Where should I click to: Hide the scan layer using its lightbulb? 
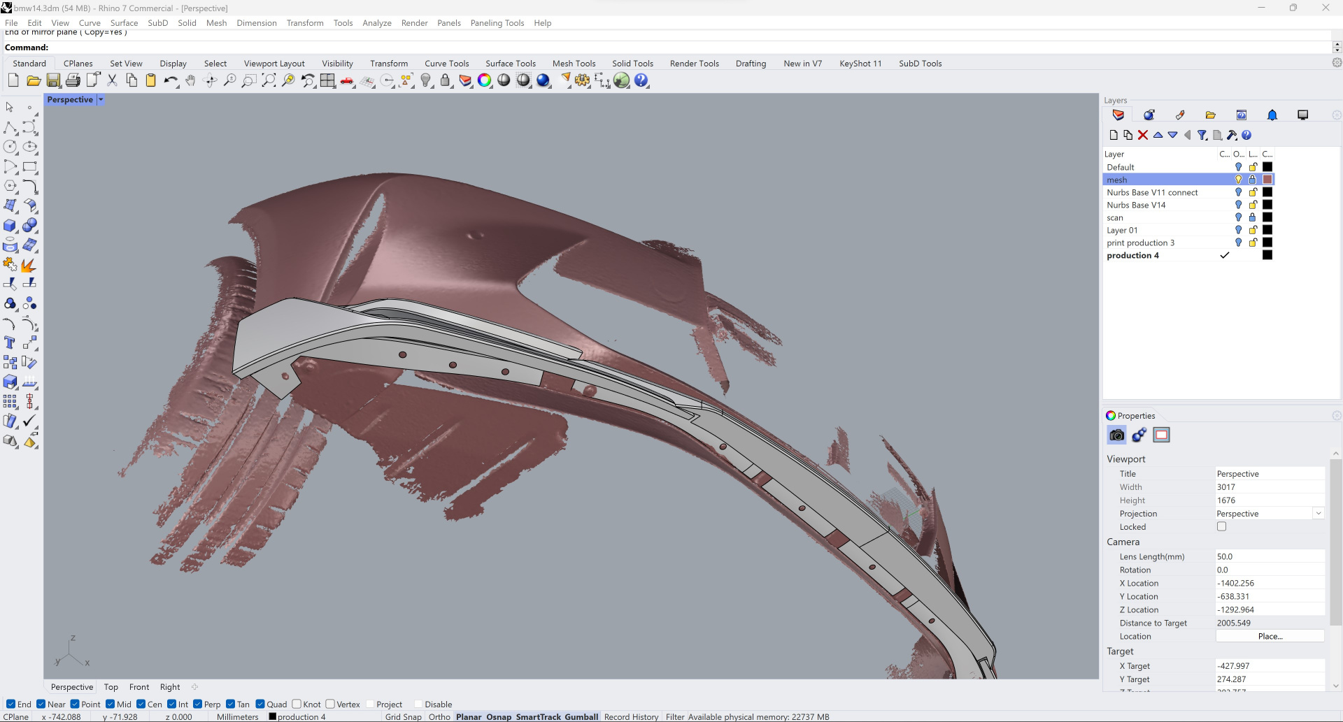(1238, 217)
